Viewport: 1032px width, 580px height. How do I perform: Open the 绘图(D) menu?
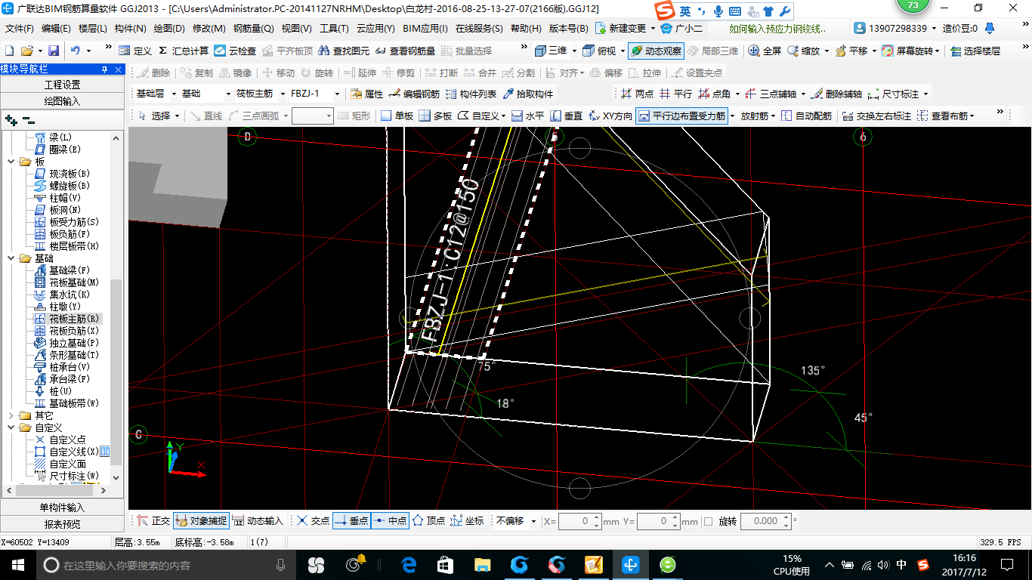tap(168, 29)
